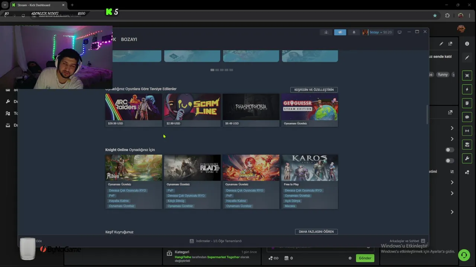
Task: Click Kick user avatar at top right
Action: (461, 29)
